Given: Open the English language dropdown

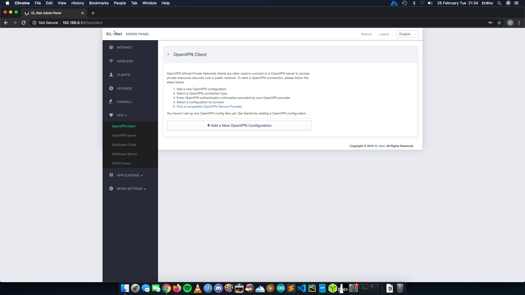Looking at the screenshot, I should (x=407, y=34).
